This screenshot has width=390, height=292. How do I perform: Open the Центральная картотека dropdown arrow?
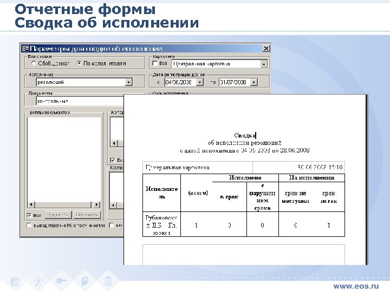coord(264,64)
